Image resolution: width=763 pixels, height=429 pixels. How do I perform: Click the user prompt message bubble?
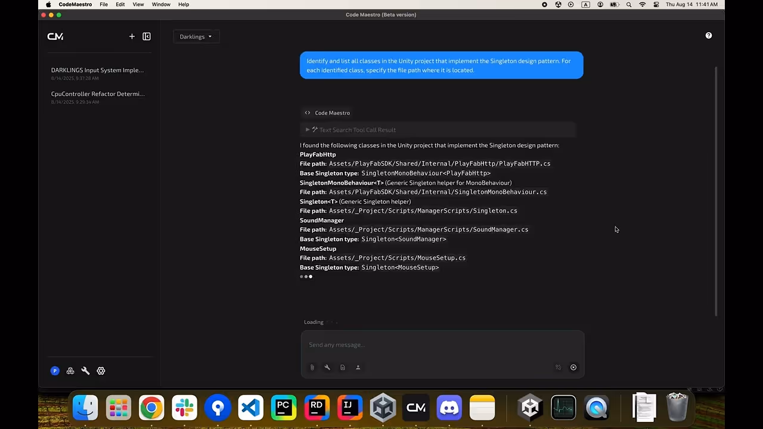441,66
